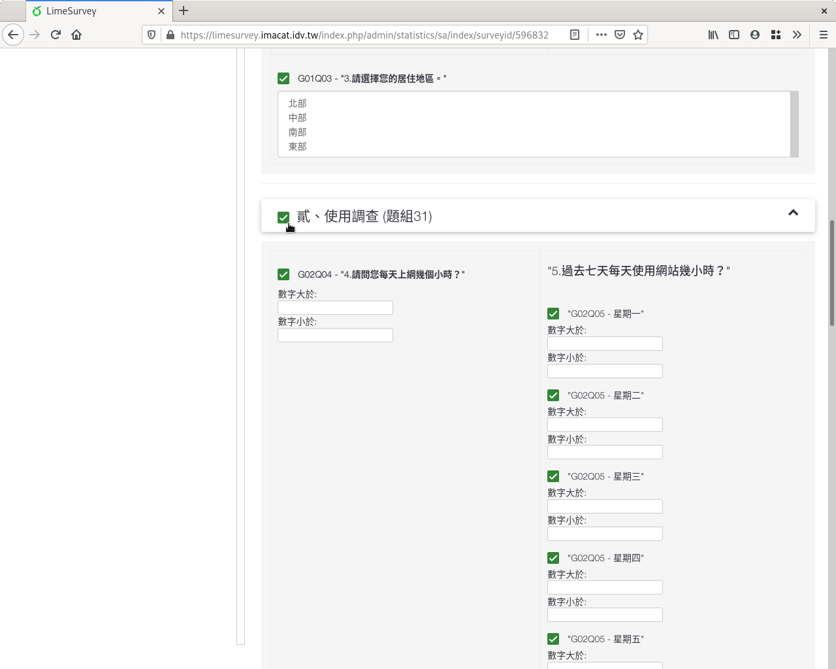Focus G02Q04 數字小於 input field
Image resolution: width=836 pixels, height=669 pixels.
point(335,335)
